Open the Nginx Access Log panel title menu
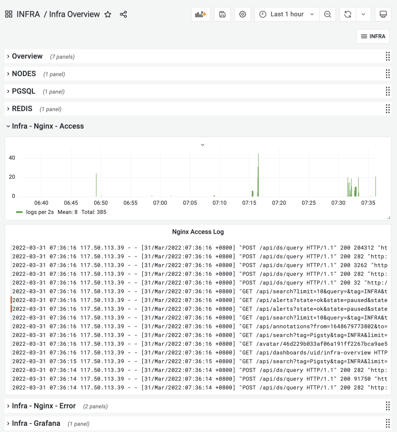397x432 pixels. point(198,232)
